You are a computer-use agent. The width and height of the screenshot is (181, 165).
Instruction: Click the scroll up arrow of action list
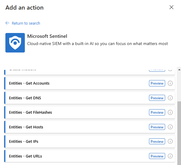(x=179, y=69)
